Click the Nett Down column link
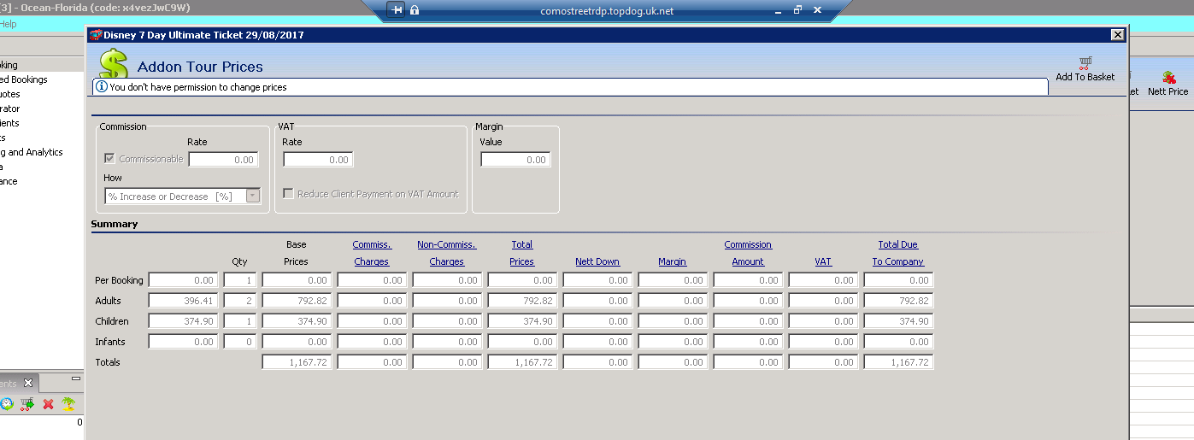Image resolution: width=1194 pixels, height=440 pixels. click(x=597, y=261)
